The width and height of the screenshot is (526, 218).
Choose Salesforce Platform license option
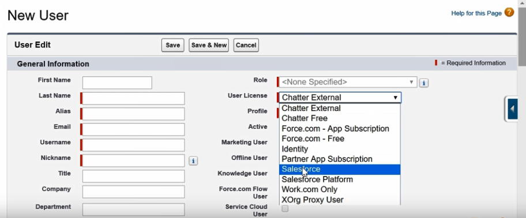[340, 179]
